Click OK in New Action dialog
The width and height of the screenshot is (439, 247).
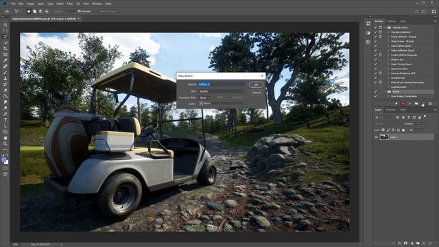[256, 84]
